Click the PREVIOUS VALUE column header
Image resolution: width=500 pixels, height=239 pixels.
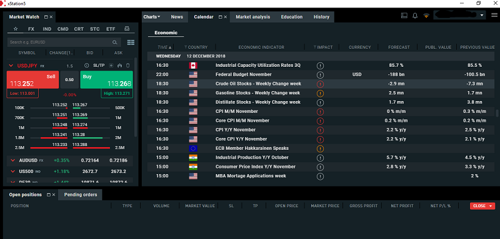point(477,47)
